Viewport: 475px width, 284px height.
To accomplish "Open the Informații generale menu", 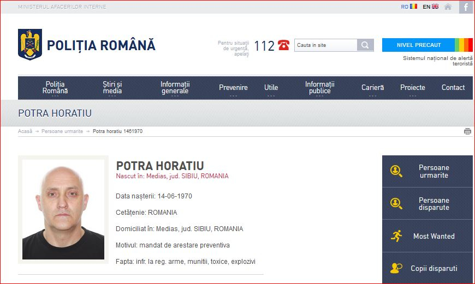I will (x=175, y=88).
